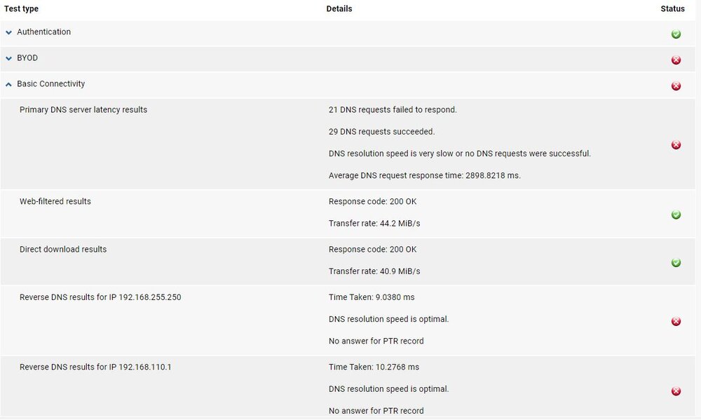Screen dimensions: 701x420
Task: Expand the BYOD section chevron
Action: [8, 58]
